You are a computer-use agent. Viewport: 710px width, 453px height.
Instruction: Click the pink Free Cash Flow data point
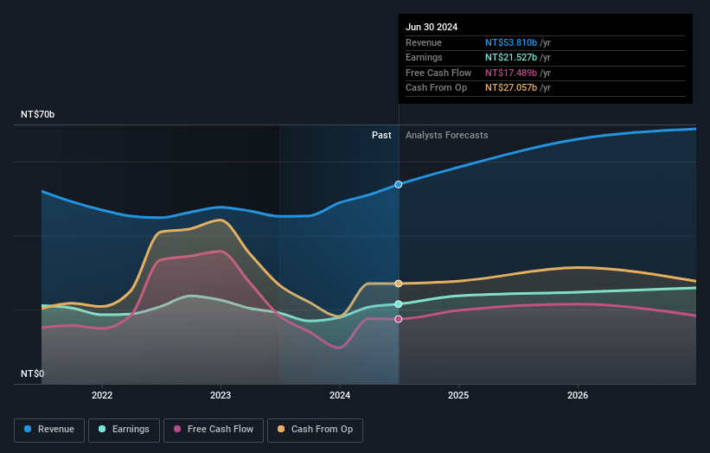[399, 319]
